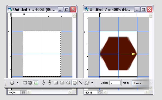Close the right Untitled-7 window
The image size is (162, 100).
150,9
